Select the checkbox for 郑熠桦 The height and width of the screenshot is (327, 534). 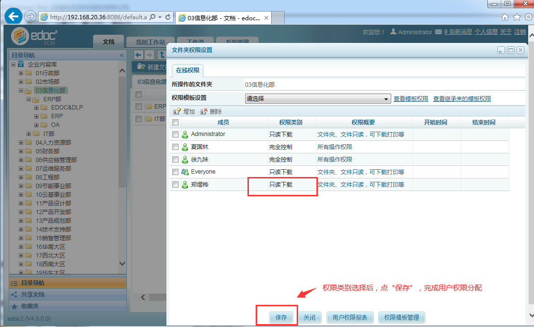coord(175,185)
